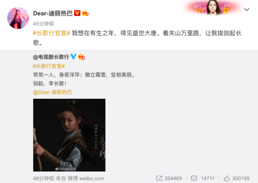The image size is (258, 183).
Task: Click the 45分钟前 post timestamp
Action: pos(44,24)
